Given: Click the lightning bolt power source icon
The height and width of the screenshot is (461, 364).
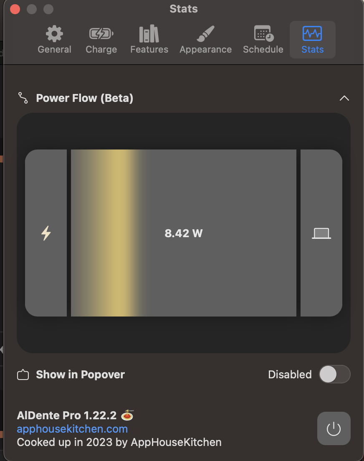Looking at the screenshot, I should [46, 233].
